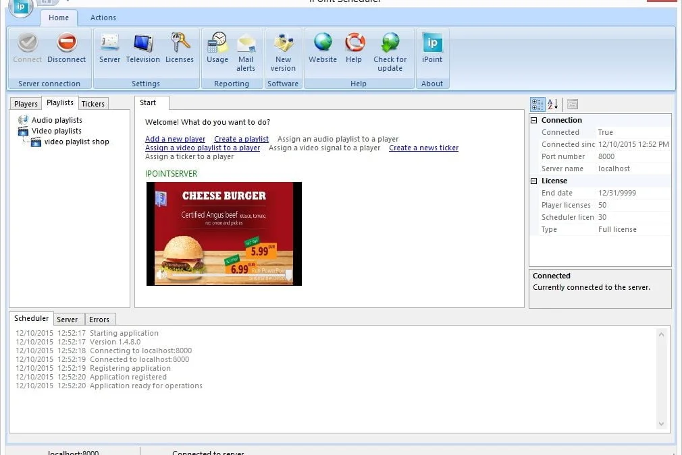Select the Scheduler log tab
The width and height of the screenshot is (682, 455).
pyautogui.click(x=31, y=318)
